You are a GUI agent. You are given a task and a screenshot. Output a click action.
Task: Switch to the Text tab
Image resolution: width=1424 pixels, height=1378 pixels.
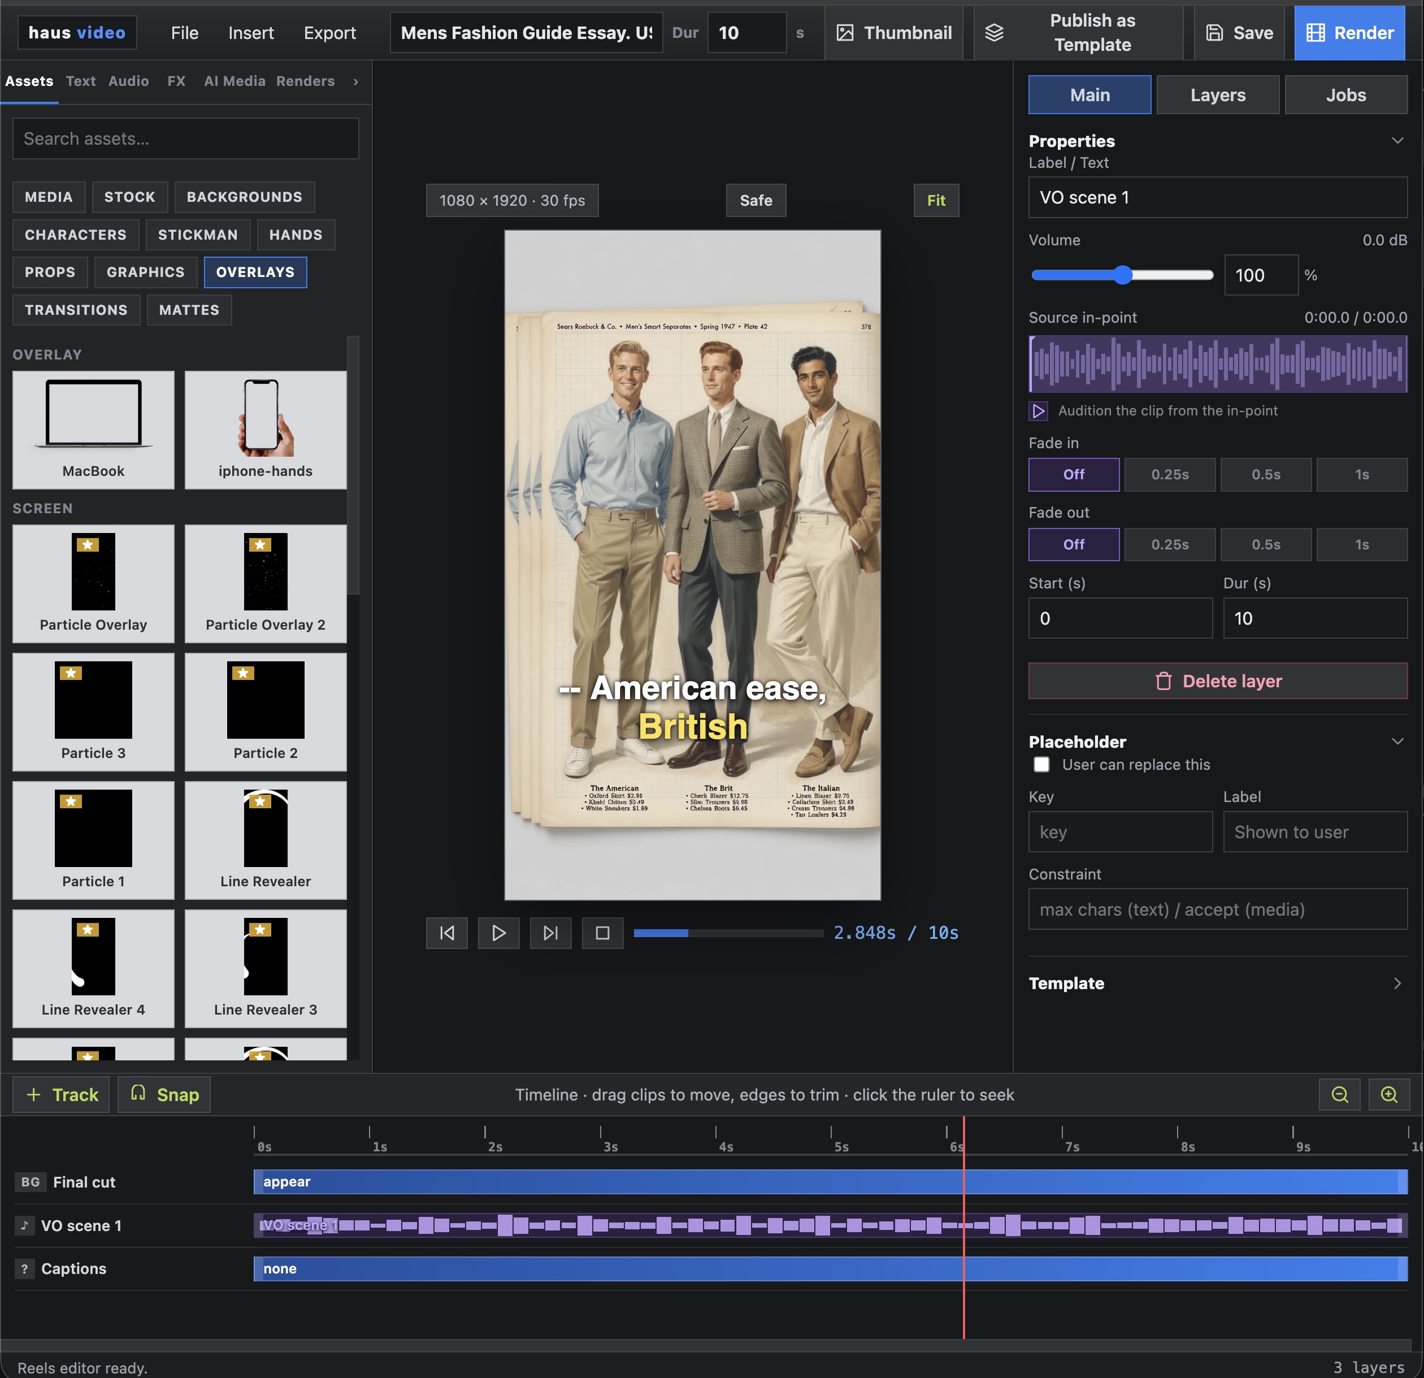[x=81, y=81]
